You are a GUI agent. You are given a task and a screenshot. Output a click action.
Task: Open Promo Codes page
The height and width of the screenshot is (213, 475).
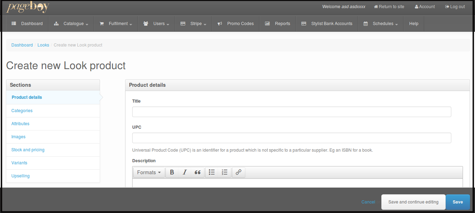(236, 24)
